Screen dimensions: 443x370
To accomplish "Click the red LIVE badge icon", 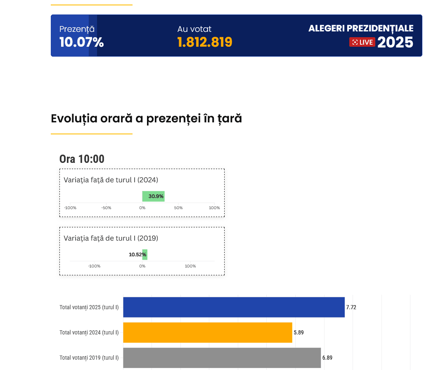I will (362, 42).
